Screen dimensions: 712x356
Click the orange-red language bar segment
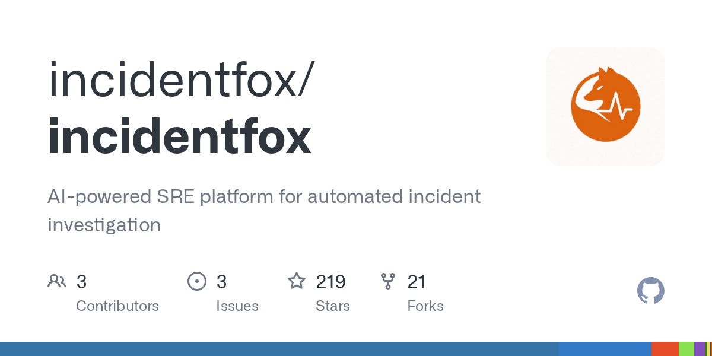[665, 349]
